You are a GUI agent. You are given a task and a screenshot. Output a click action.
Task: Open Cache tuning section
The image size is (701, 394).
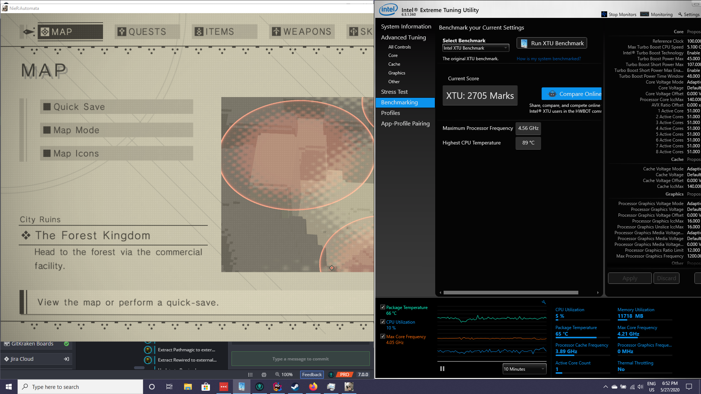click(x=394, y=64)
